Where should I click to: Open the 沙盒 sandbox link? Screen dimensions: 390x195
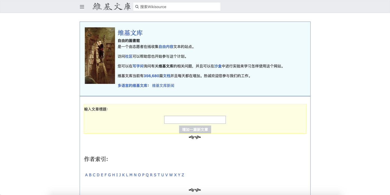pos(218,66)
